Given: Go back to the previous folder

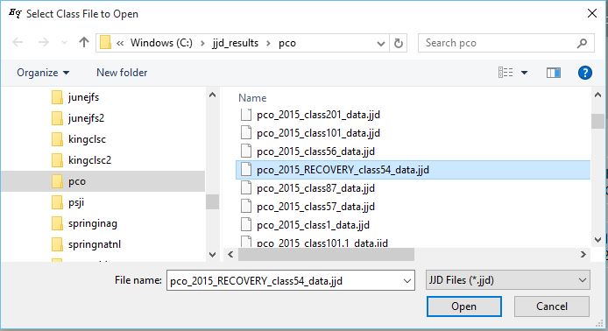Looking at the screenshot, I should point(18,42).
